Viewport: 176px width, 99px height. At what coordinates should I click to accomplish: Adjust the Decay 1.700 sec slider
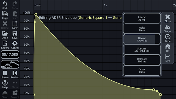(142, 39)
